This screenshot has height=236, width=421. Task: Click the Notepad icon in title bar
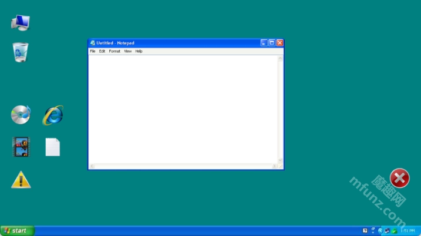pos(92,43)
